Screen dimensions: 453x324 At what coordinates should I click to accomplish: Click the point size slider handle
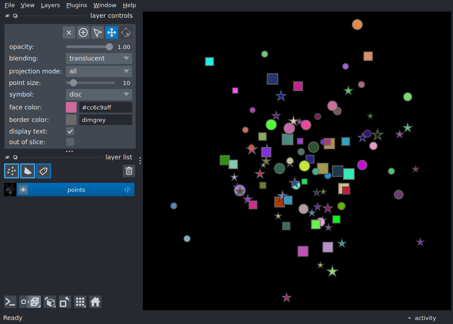pyautogui.click(x=73, y=83)
